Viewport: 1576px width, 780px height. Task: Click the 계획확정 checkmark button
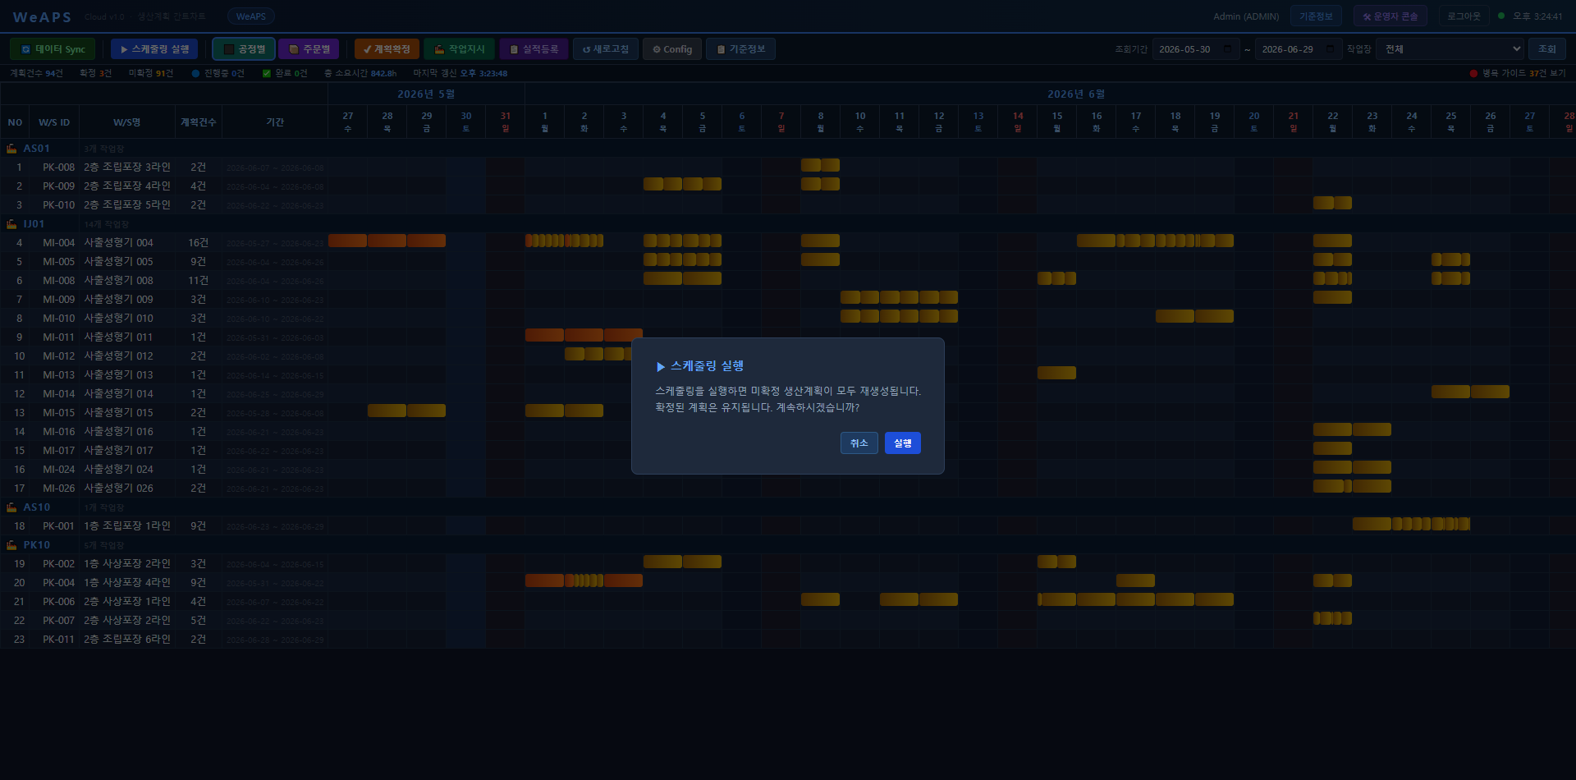tap(387, 49)
